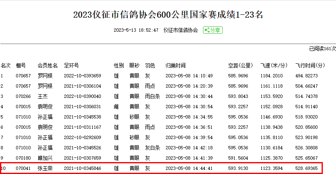Click ring number 2021-10-0345846 in highlighted row
Image resolution: width=336 pixels, height=174 pixels.
(82, 168)
